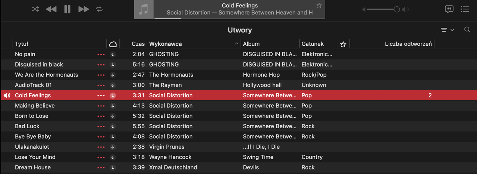This screenshot has height=174, width=477.
Task: Sort by the Liczba odtworzeń column
Action: pos(408,44)
